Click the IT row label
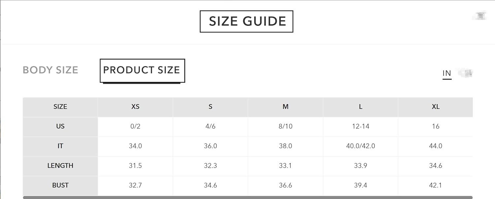 click(60, 146)
